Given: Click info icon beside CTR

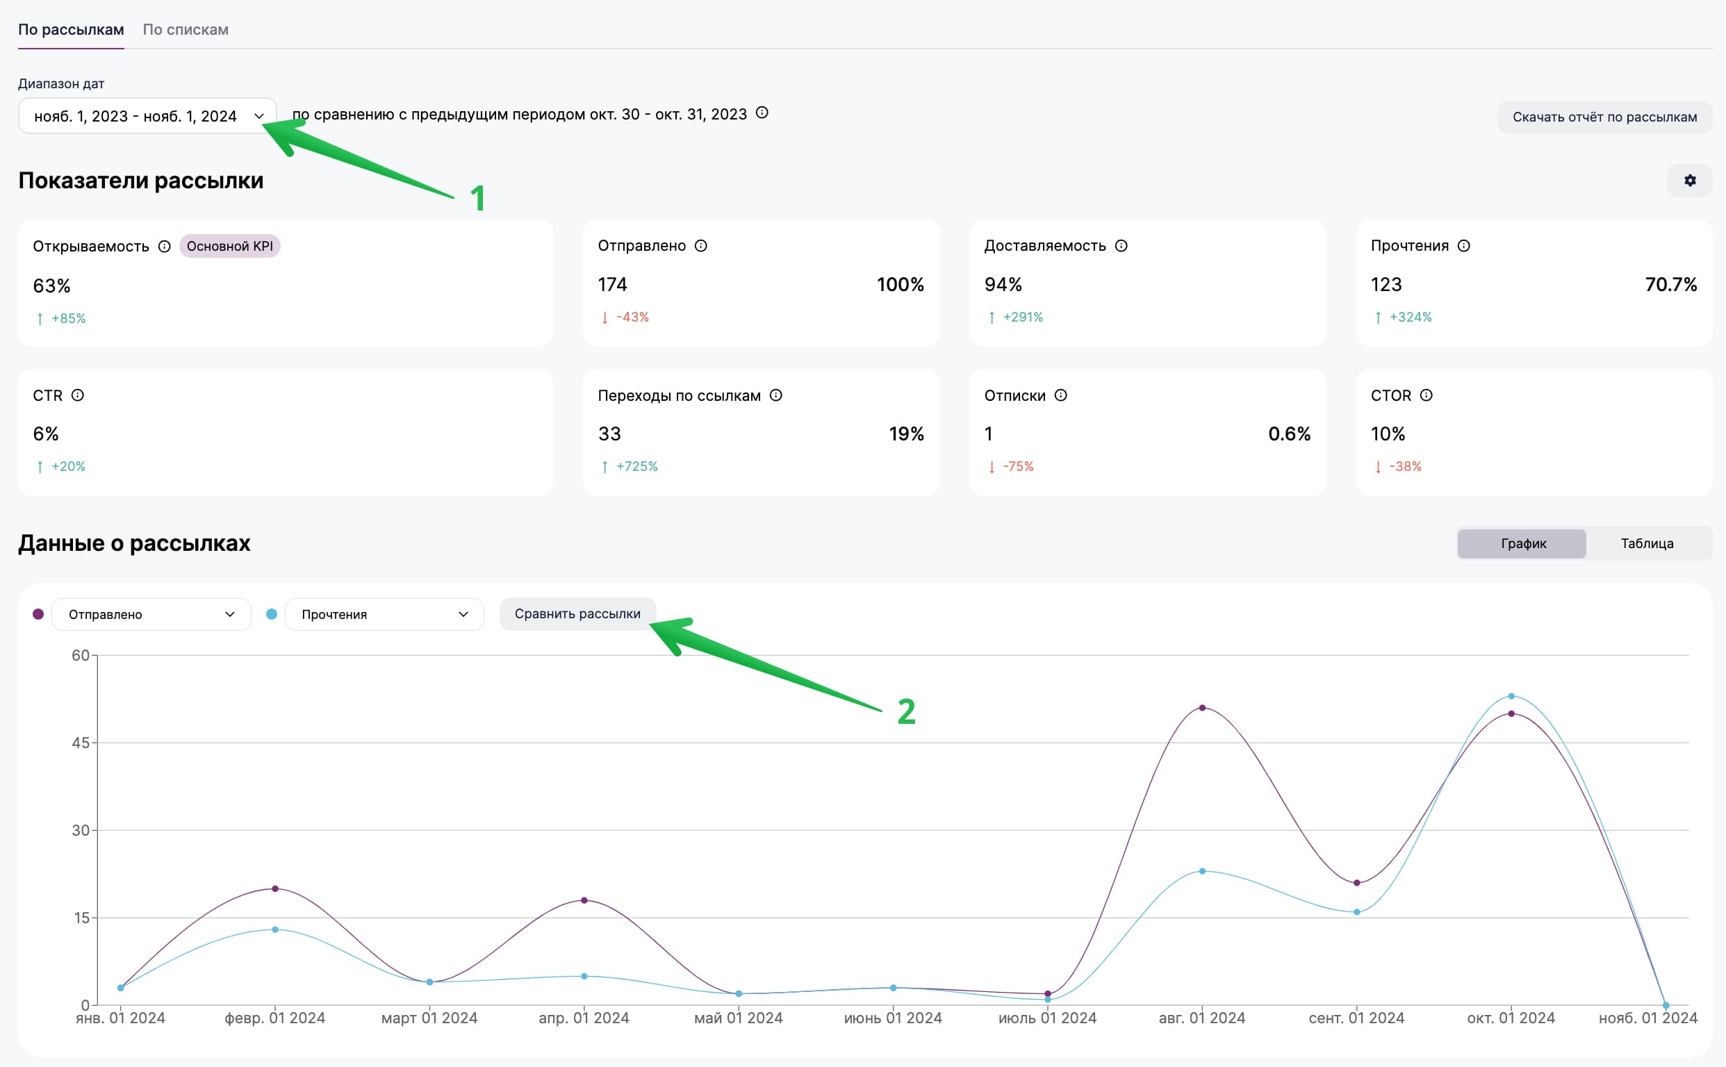Looking at the screenshot, I should [x=78, y=395].
